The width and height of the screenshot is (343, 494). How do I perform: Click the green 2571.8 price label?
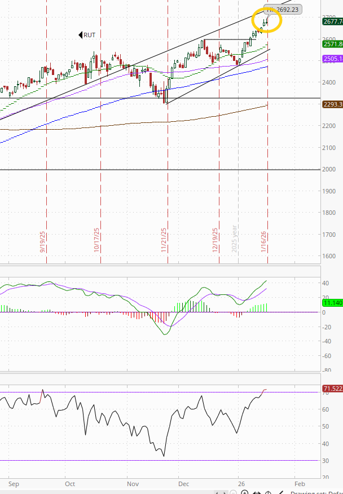(x=333, y=44)
